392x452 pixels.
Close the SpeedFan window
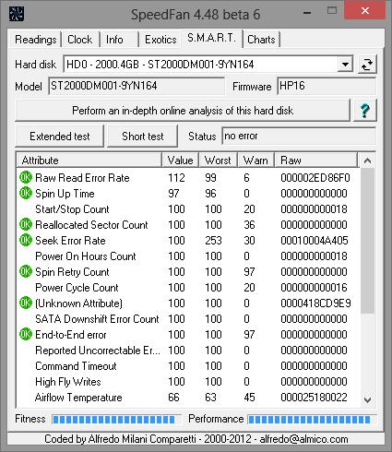point(364,10)
